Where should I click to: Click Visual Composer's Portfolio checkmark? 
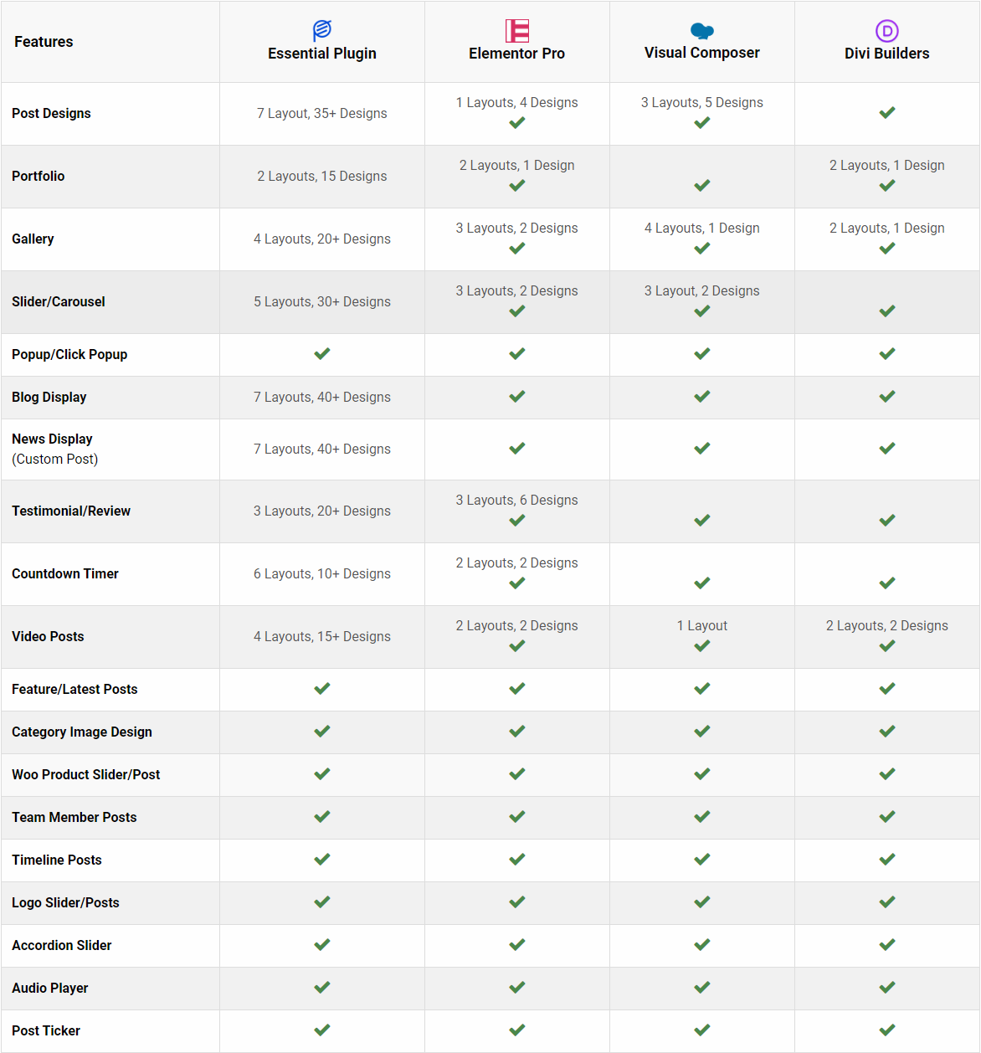coord(702,186)
